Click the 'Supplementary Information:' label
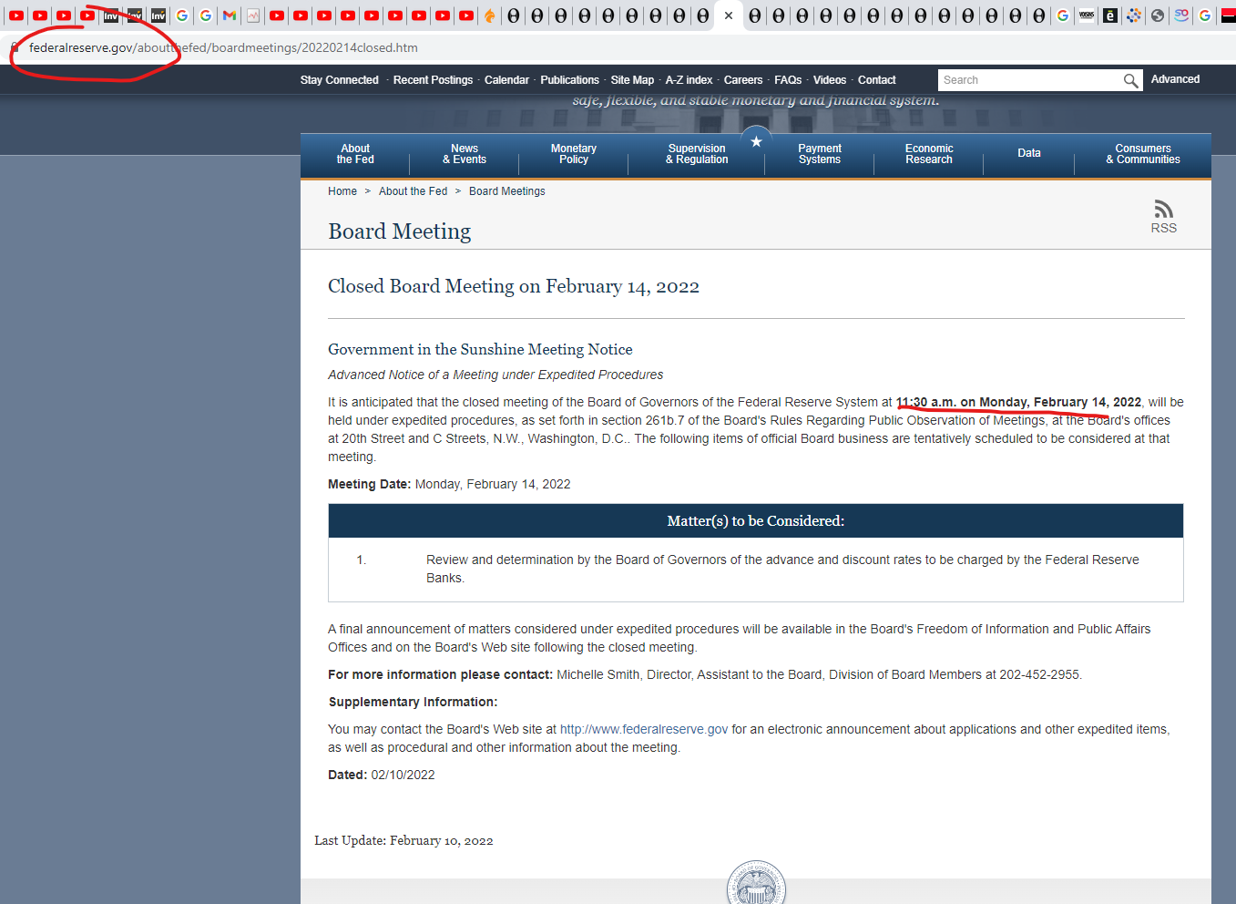 (x=413, y=702)
